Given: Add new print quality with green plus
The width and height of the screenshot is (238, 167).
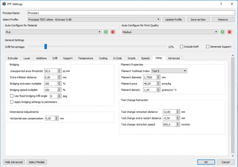Looking at the screenshot, I should click(x=222, y=32).
